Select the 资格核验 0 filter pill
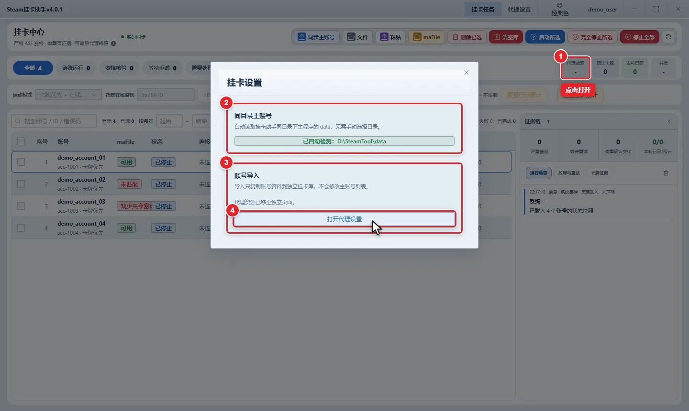Image resolution: width=689 pixels, height=411 pixels. tap(119, 68)
